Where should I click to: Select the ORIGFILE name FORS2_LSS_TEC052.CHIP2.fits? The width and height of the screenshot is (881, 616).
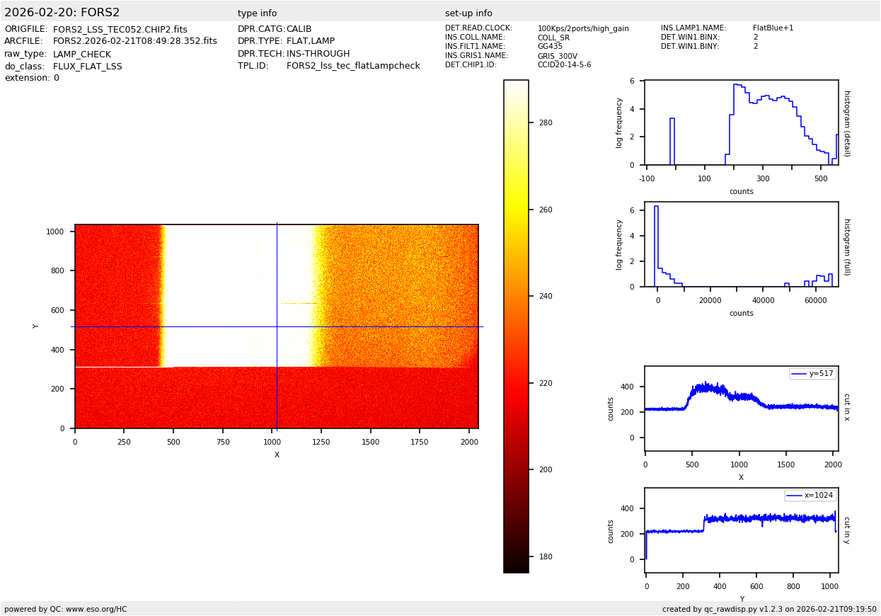point(120,30)
